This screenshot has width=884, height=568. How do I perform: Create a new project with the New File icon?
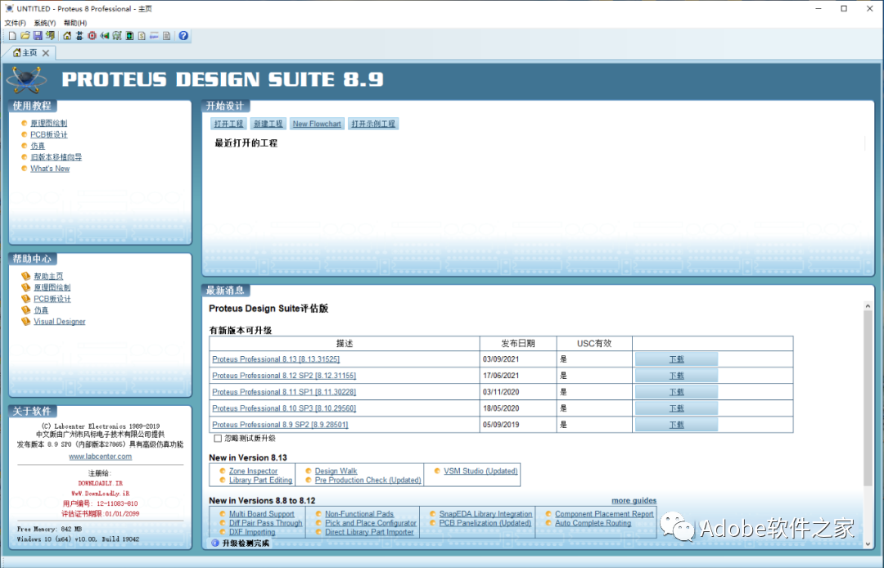[11, 35]
